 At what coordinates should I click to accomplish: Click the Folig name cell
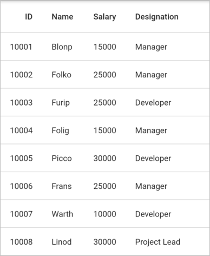(60, 130)
